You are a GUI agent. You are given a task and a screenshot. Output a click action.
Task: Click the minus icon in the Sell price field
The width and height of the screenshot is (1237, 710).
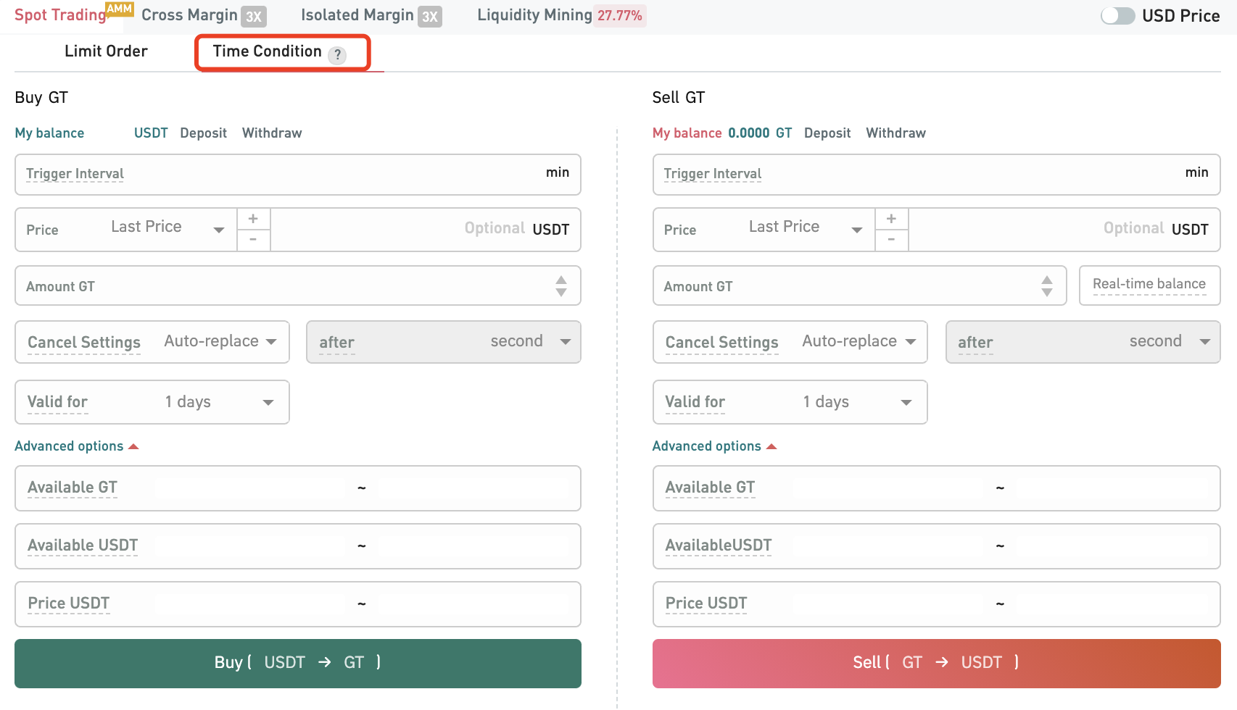tap(891, 240)
